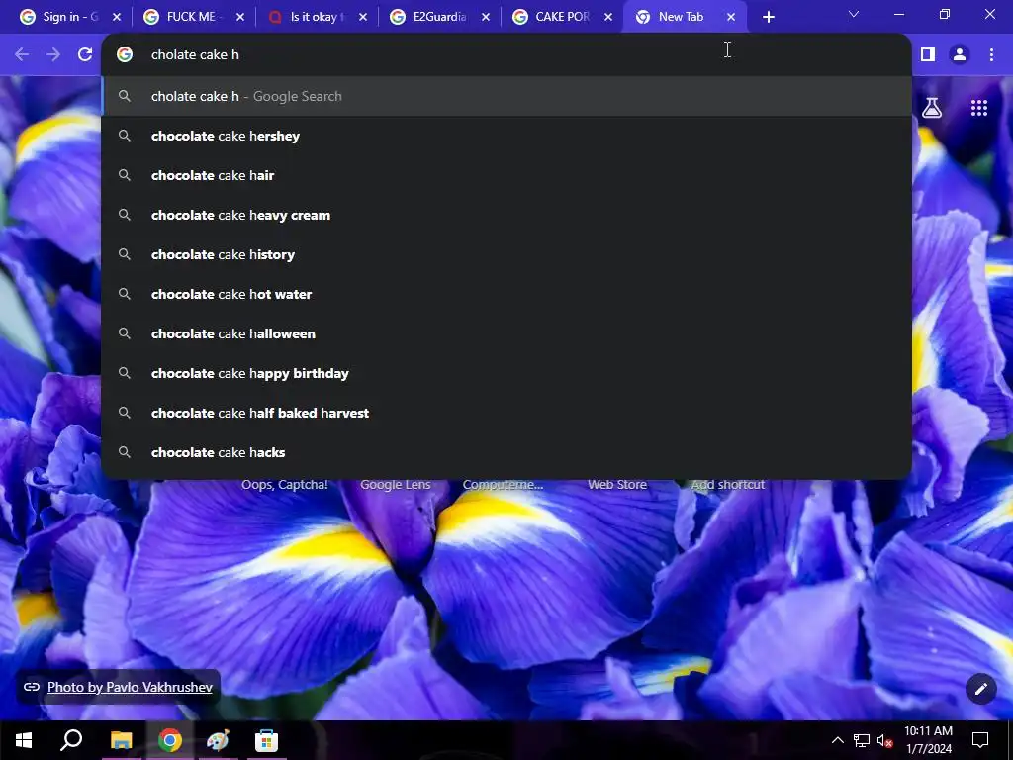Click the 'Add shortcut' tile
This screenshot has width=1013, height=760.
coord(727,484)
